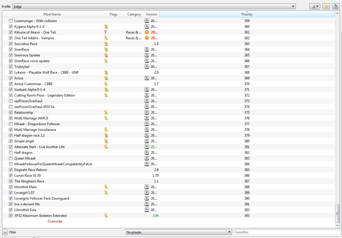
Task: Select Multi Marriage VoiceSerana row
Action: coord(168,129)
